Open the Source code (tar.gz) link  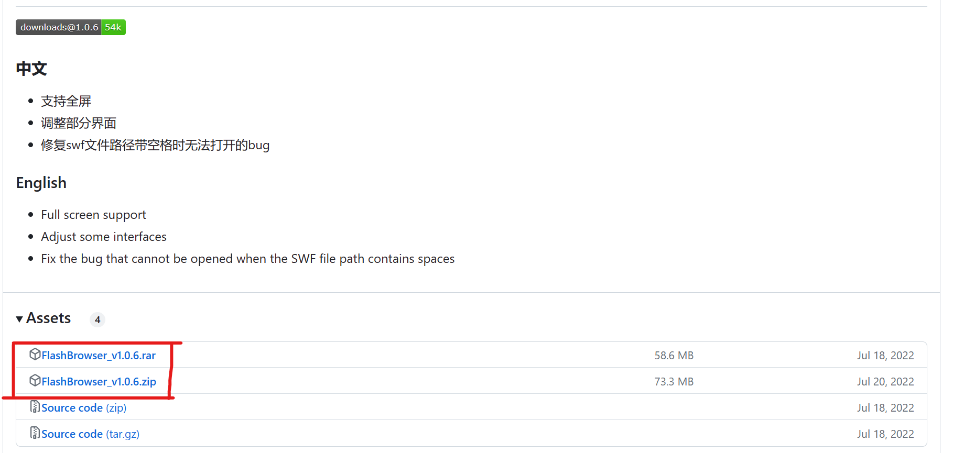click(90, 434)
